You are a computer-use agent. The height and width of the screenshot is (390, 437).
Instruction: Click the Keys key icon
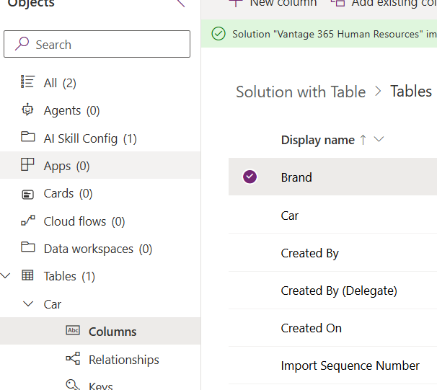(x=72, y=385)
